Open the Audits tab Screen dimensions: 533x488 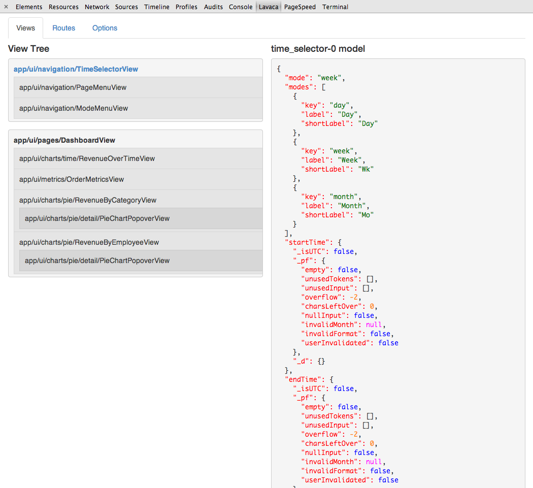(213, 7)
